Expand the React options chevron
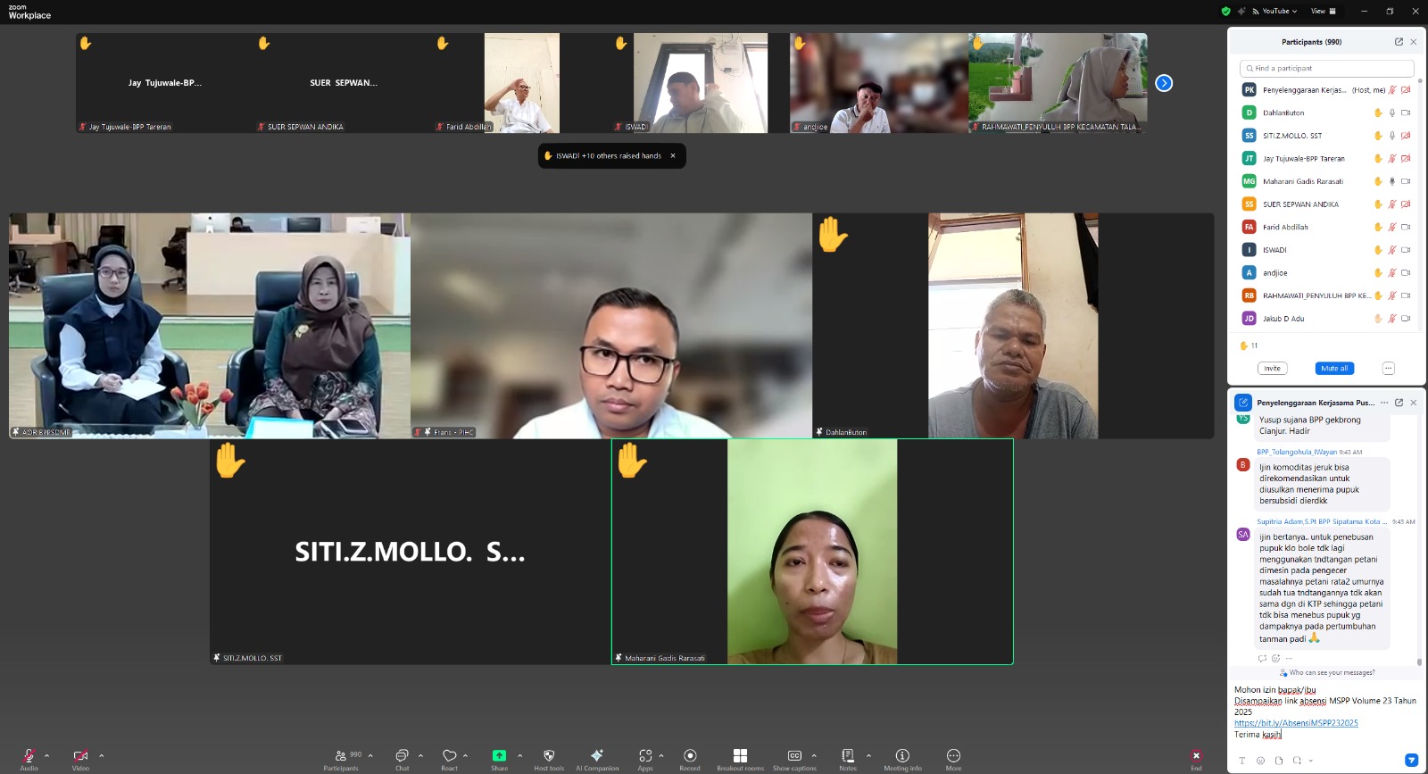Image resolution: width=1428 pixels, height=774 pixels. tap(466, 755)
